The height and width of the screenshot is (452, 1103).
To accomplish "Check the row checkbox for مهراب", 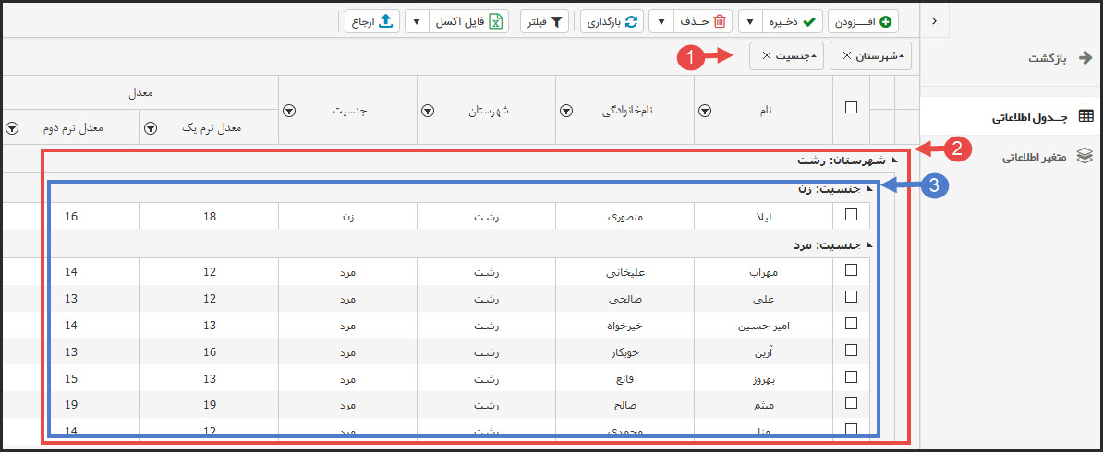I will [851, 270].
